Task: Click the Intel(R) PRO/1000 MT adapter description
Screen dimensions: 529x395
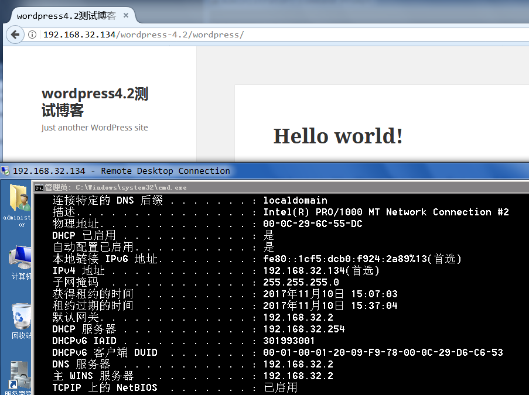Action: pos(385,212)
